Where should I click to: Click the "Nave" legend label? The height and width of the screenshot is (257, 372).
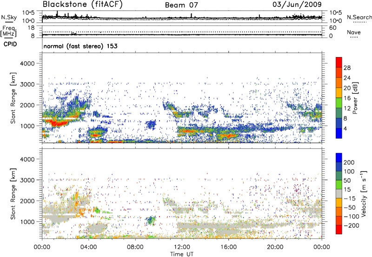click(x=354, y=32)
